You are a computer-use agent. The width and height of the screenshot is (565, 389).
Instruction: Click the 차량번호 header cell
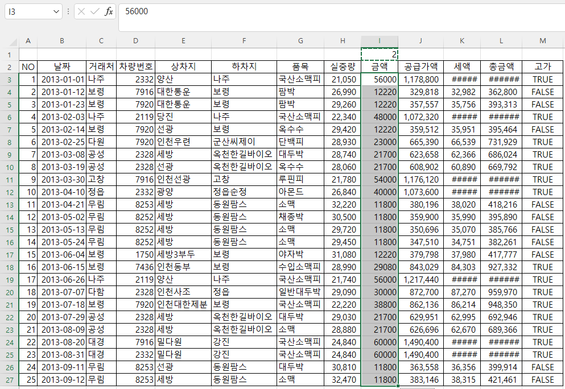pos(135,67)
